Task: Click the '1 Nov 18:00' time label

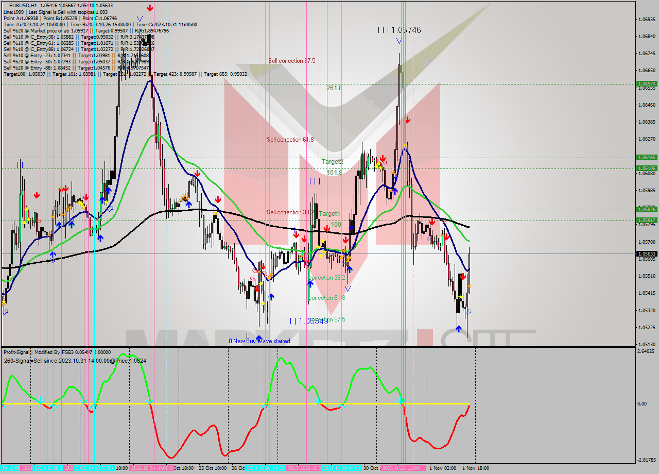Action: 475,468
